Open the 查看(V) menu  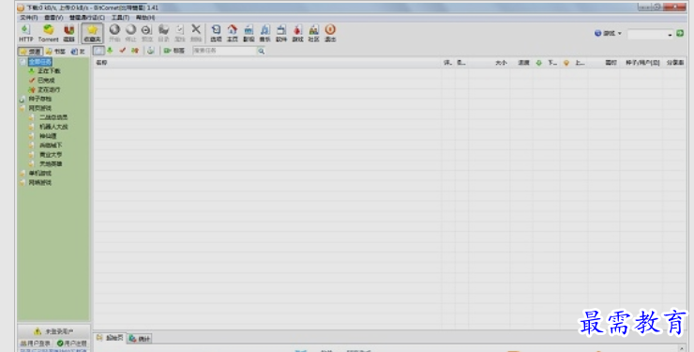tap(53, 17)
